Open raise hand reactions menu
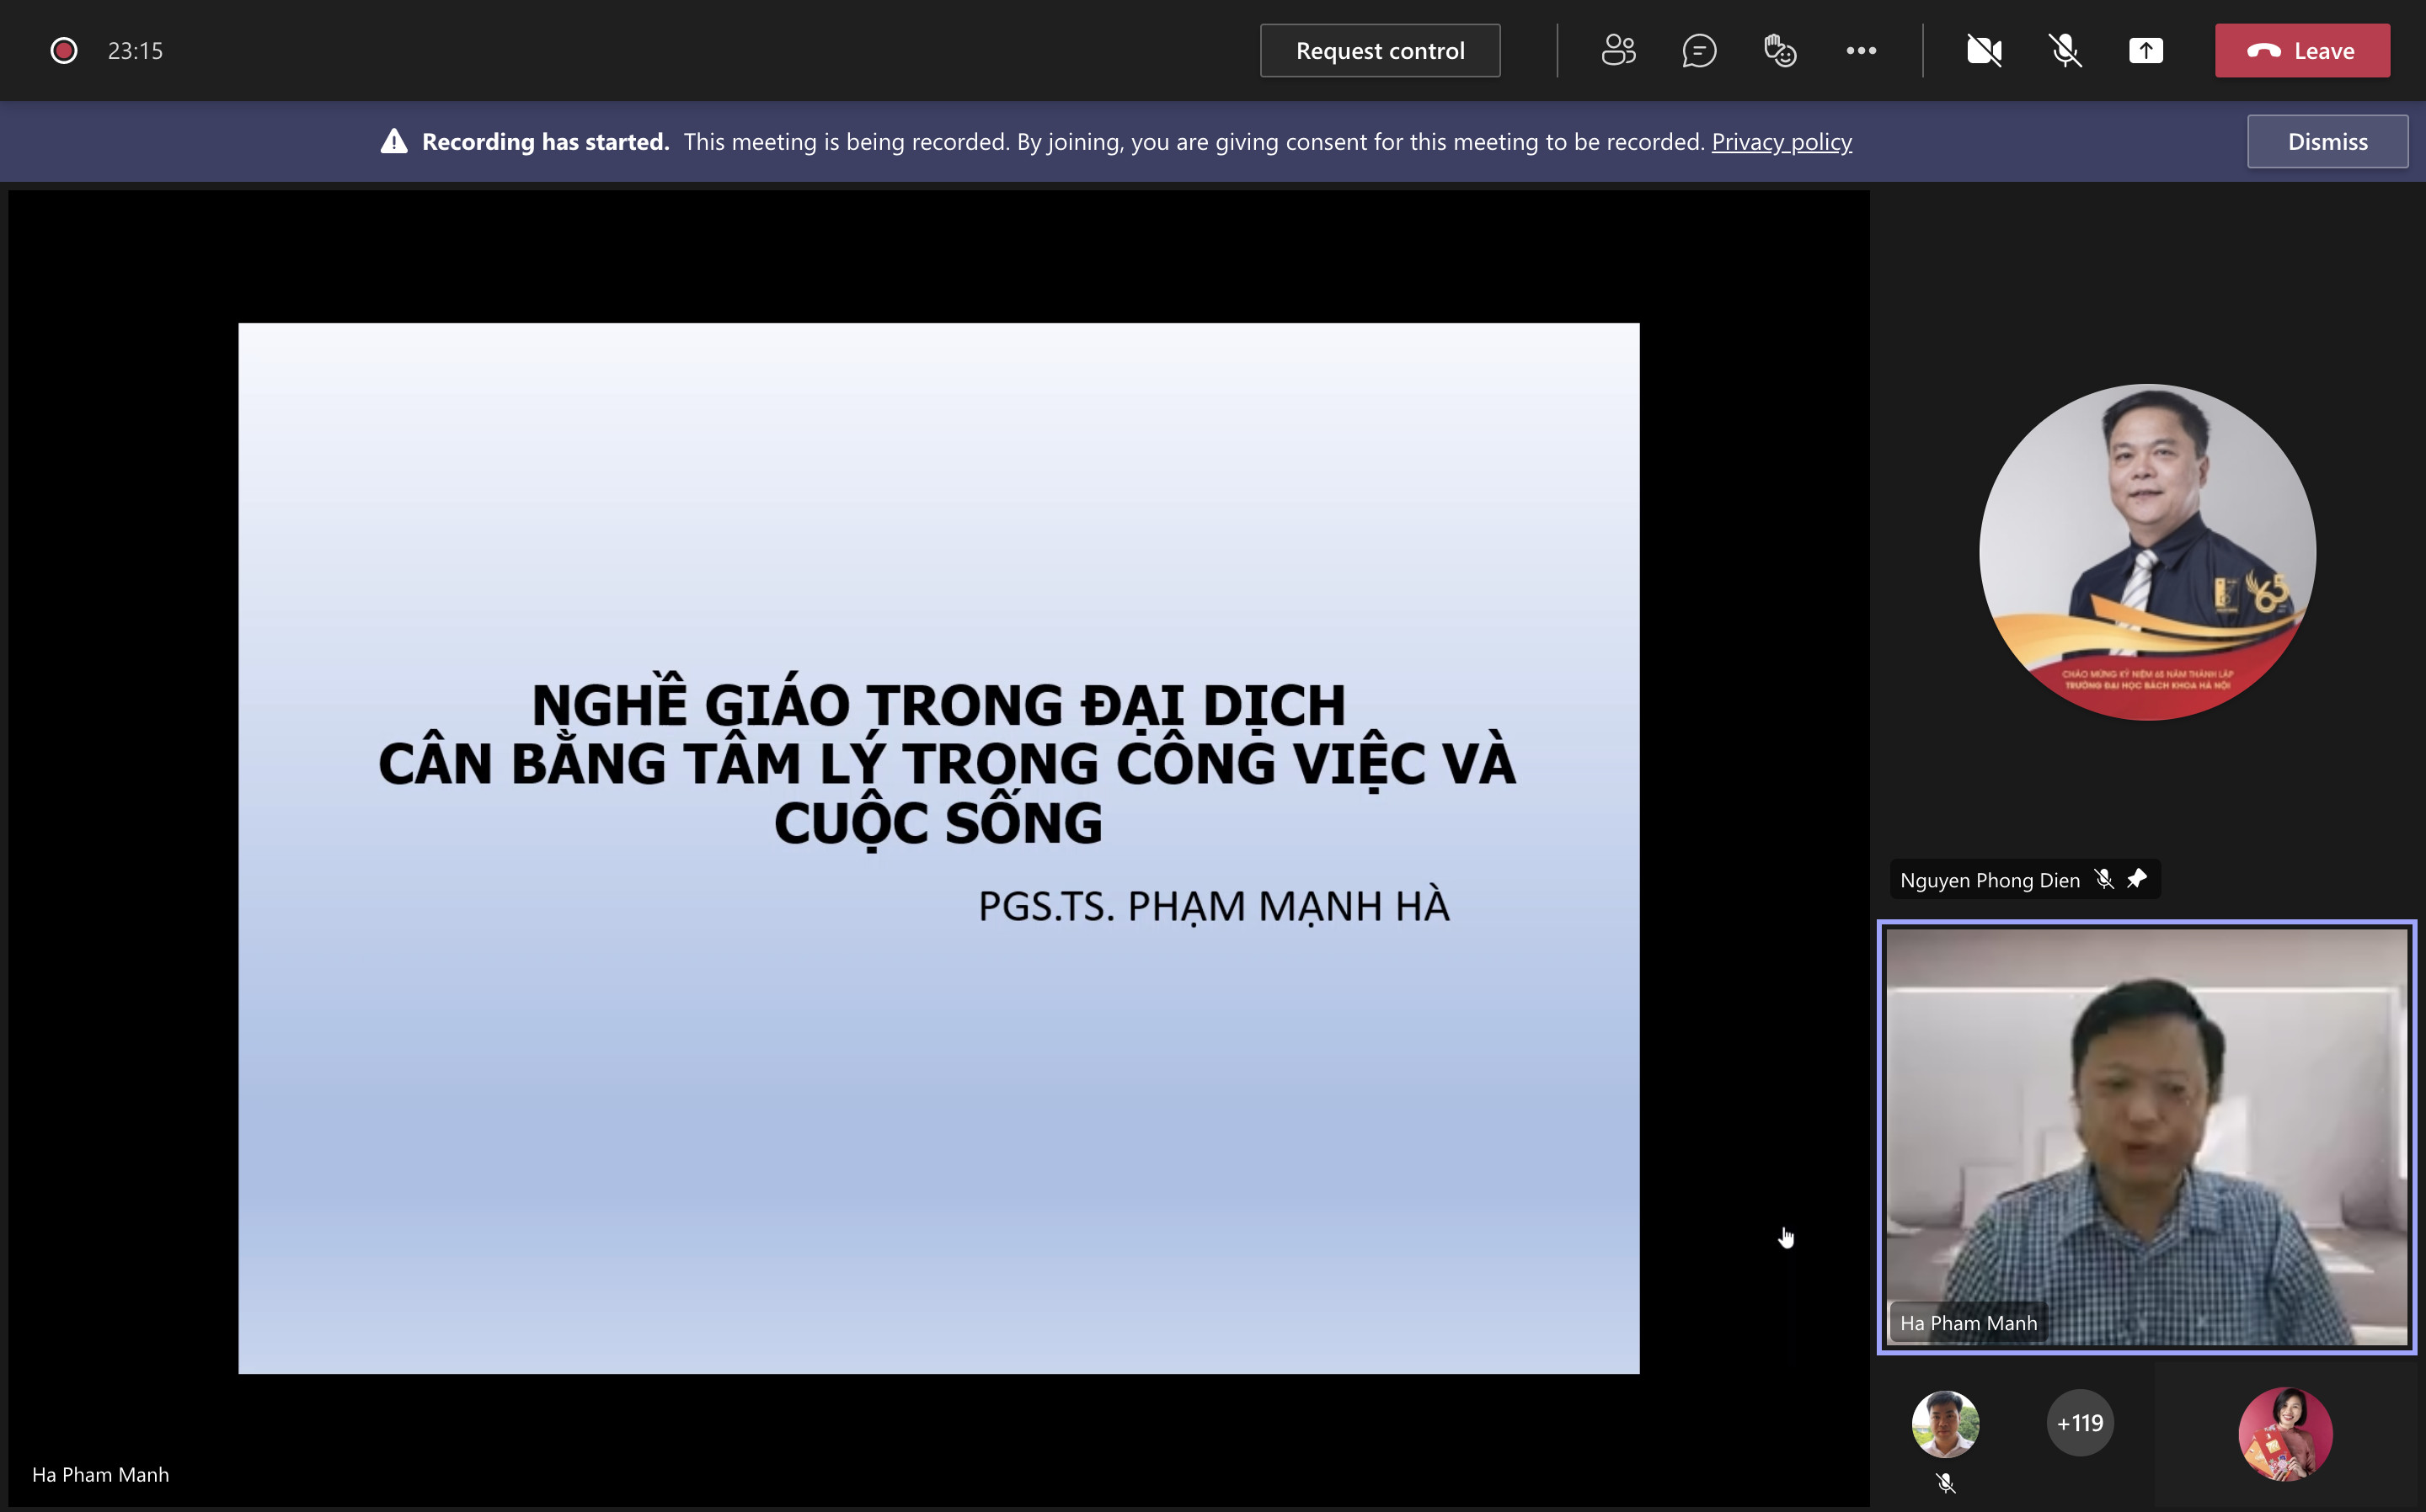The height and width of the screenshot is (1512, 2426). click(1780, 50)
